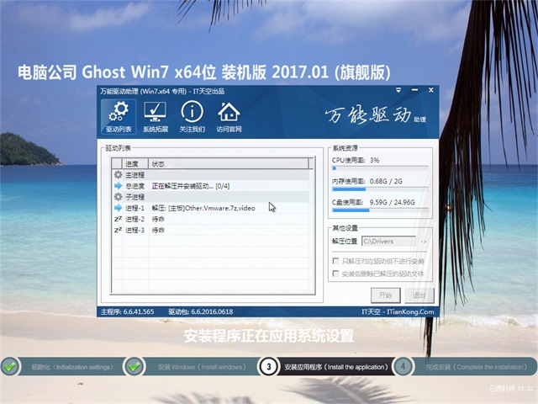This screenshot has width=538, height=404.
Task: Click the 主程序: 6.6.41.565 status text
Action: coord(127,311)
